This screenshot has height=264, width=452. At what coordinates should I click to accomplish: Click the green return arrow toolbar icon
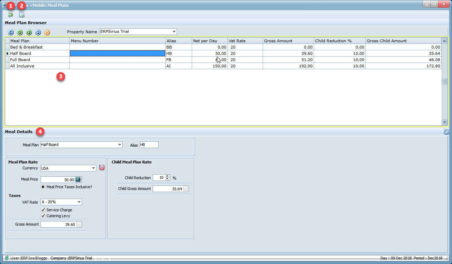tap(10, 15)
